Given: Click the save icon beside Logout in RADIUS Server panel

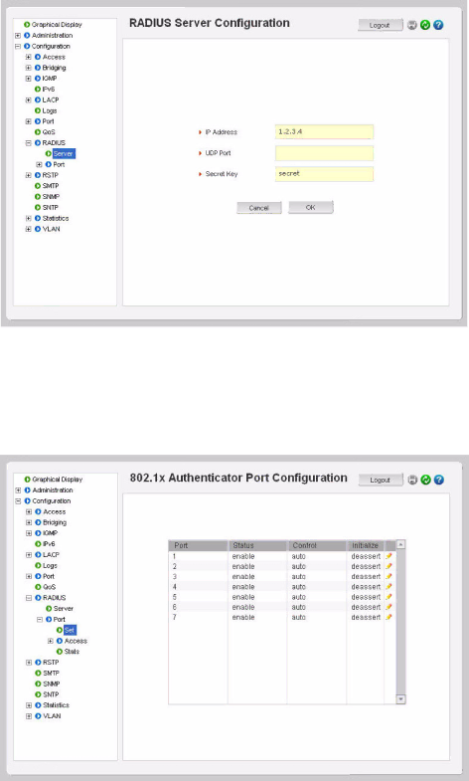Looking at the screenshot, I should tap(411, 25).
